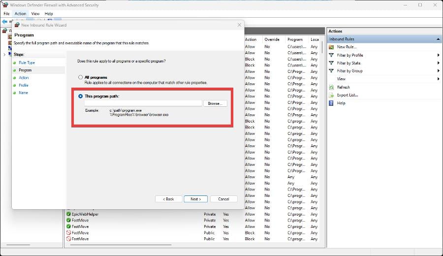The height and width of the screenshot is (256, 443).
Task: Click the Filter by State funnel icon
Action: click(331, 63)
